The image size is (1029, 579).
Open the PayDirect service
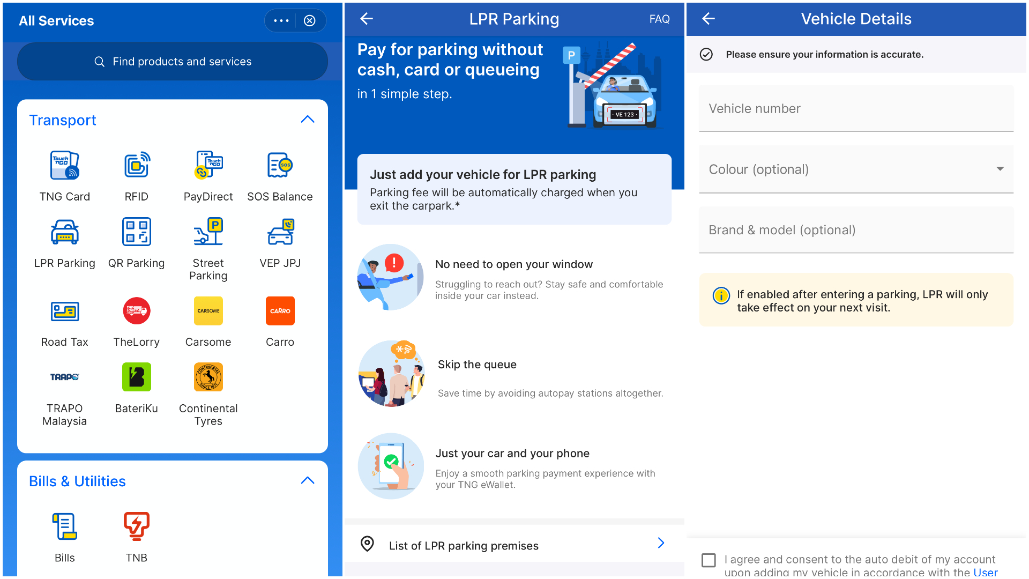(208, 166)
